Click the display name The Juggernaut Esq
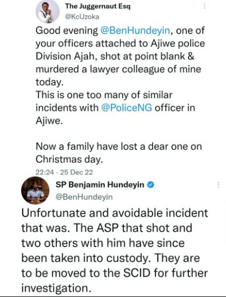This screenshot has width=226, height=297. pyautogui.click(x=98, y=6)
